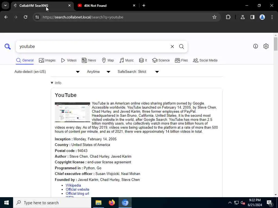
Task: View site information icon in address bar
Action: [x=37, y=17]
